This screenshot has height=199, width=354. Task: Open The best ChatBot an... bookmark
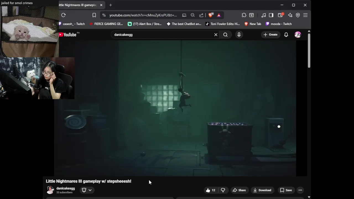pyautogui.click(x=184, y=24)
